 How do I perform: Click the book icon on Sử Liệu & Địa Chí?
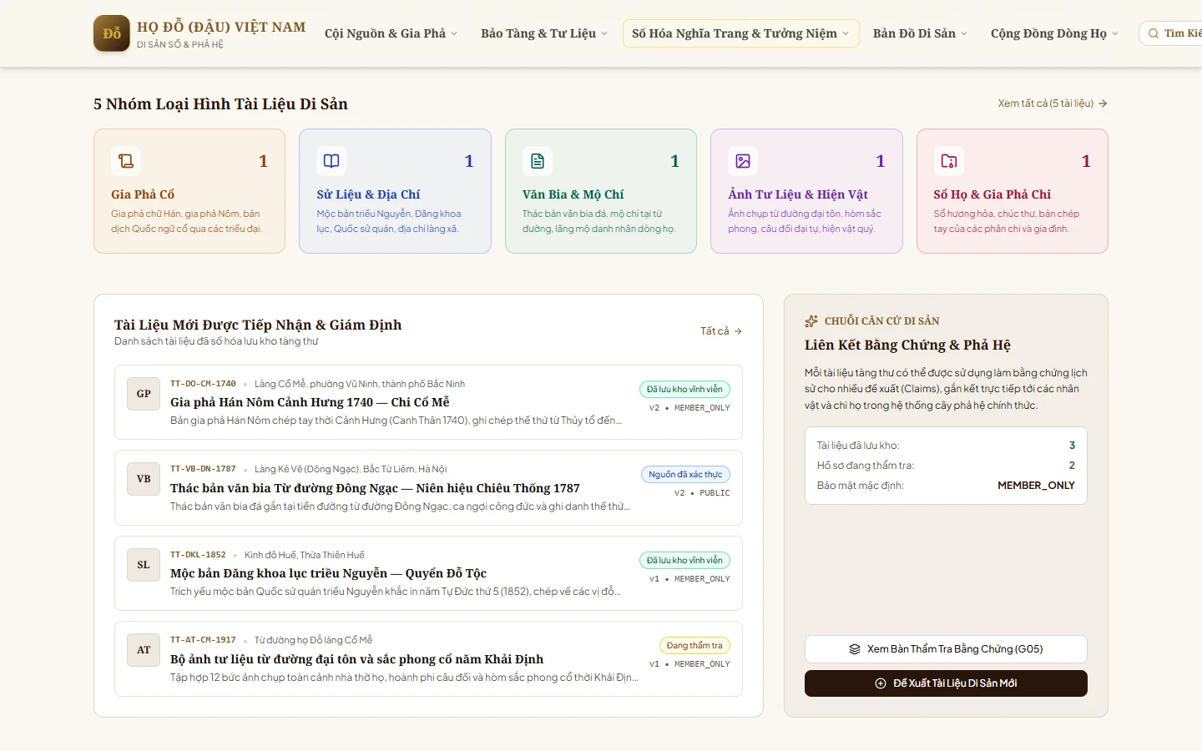[x=331, y=161]
